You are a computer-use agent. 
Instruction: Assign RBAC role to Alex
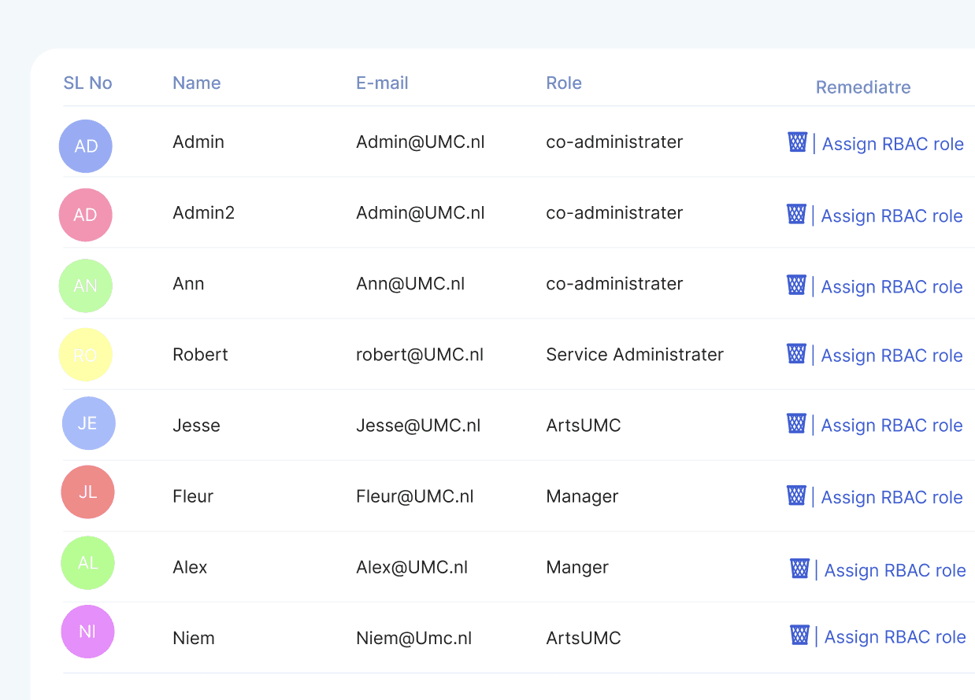click(895, 570)
